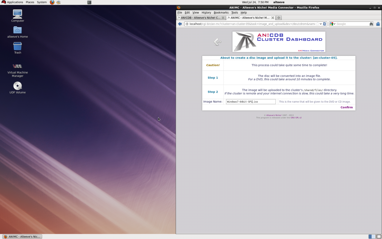Image resolution: width=382 pixels, height=239 pixels.
Task: Switch to the AN!CDB tab
Action: pos(199,18)
